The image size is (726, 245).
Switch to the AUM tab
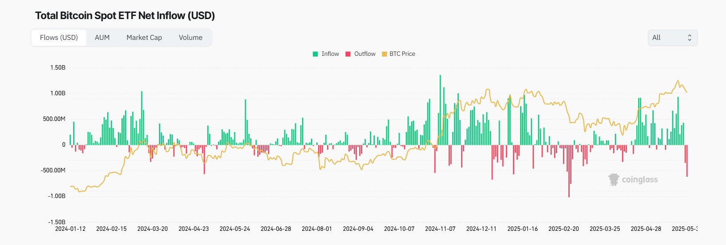coord(102,38)
